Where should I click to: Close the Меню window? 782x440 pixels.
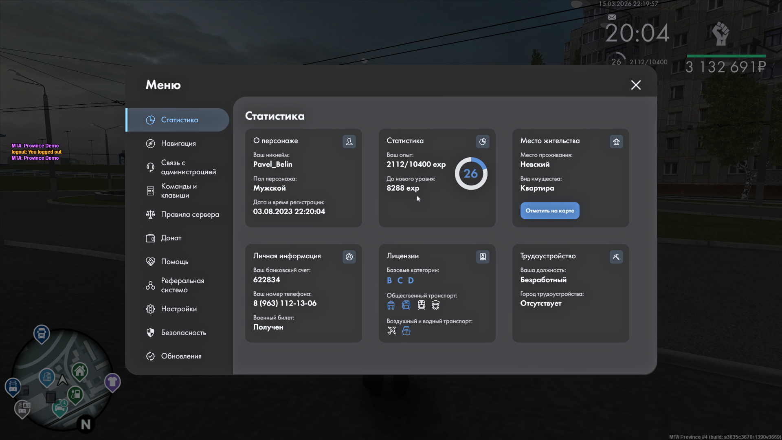point(636,85)
